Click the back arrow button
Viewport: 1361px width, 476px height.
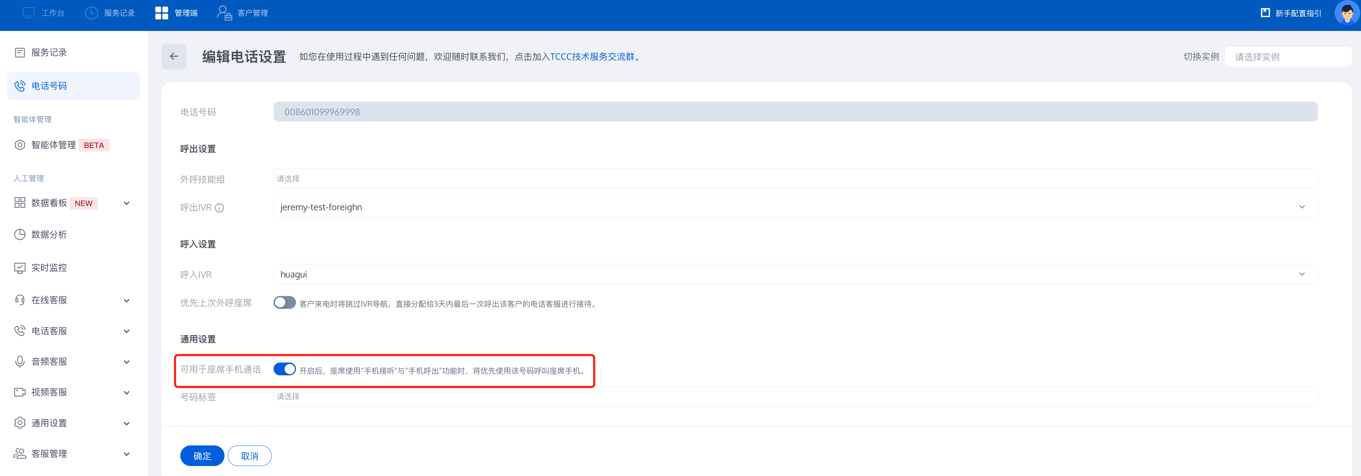point(174,57)
